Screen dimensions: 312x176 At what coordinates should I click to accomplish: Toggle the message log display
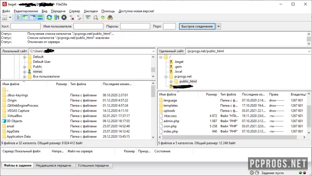coord(18,18)
